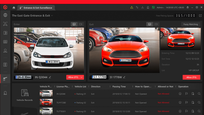Click Allow (F11) for the exit vehicle
Screen dimensions: 204x115
coord(191,77)
